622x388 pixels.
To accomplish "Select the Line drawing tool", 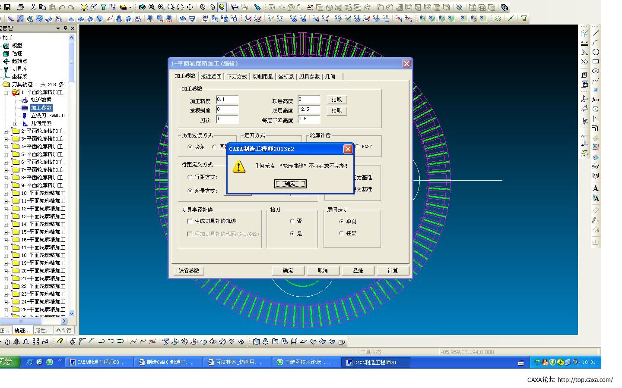I will pos(596,33).
